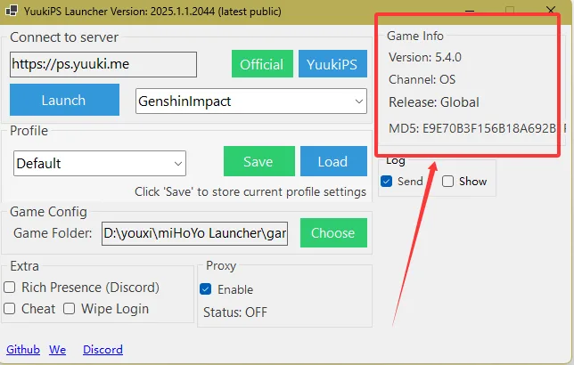Minimize the launcher window
Image resolution: width=574 pixels, height=365 pixels.
pos(470,11)
